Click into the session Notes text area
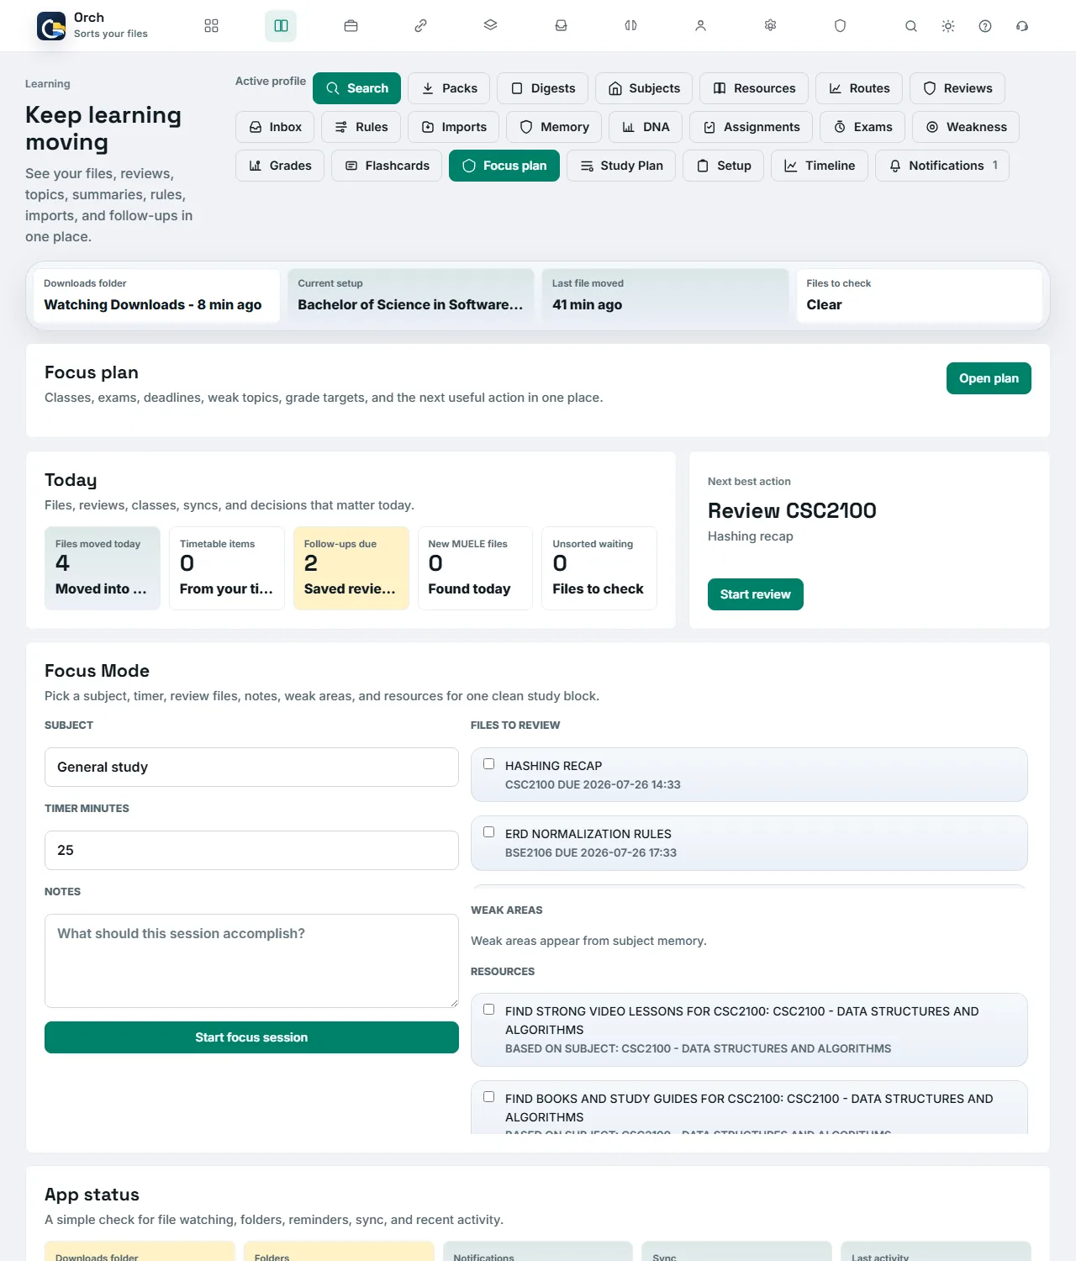Image resolution: width=1076 pixels, height=1261 pixels. coord(251,961)
